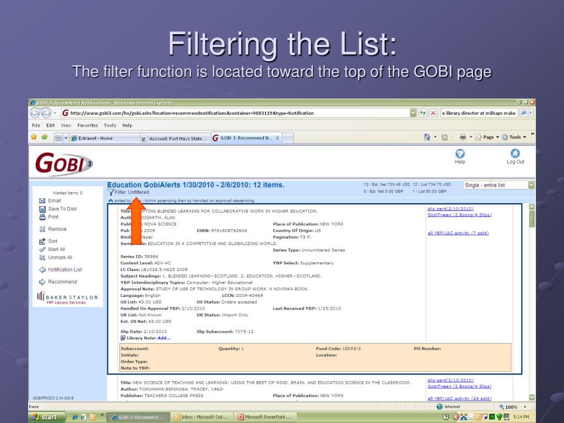Click the Notification List sidebar link

(65, 270)
